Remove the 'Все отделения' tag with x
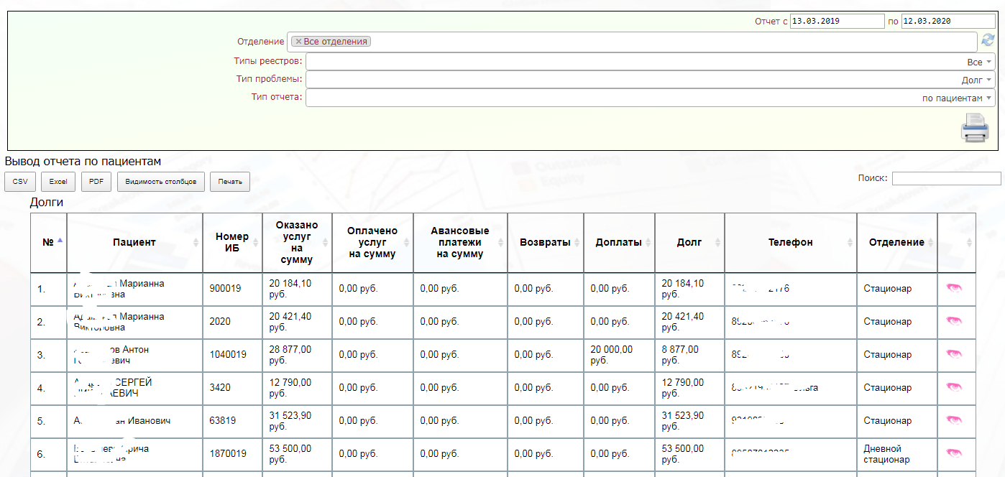The height and width of the screenshot is (477, 1005). click(x=298, y=42)
